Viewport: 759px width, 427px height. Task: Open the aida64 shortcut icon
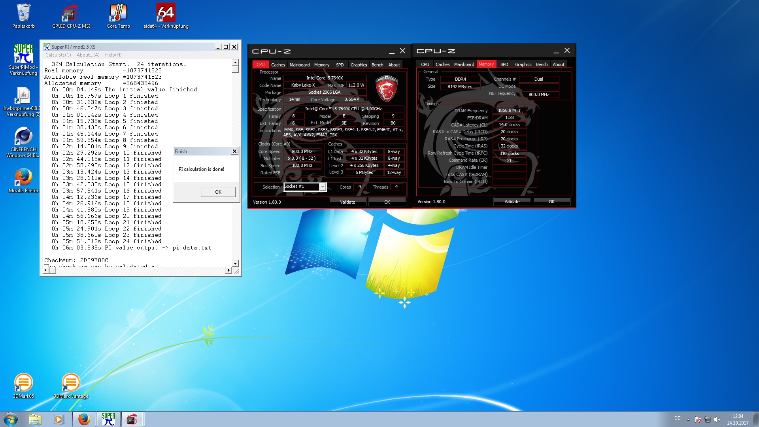(x=166, y=17)
